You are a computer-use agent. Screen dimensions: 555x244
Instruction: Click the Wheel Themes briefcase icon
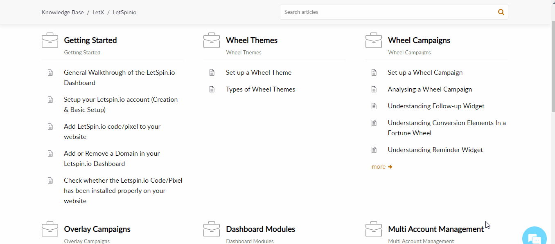tap(212, 40)
